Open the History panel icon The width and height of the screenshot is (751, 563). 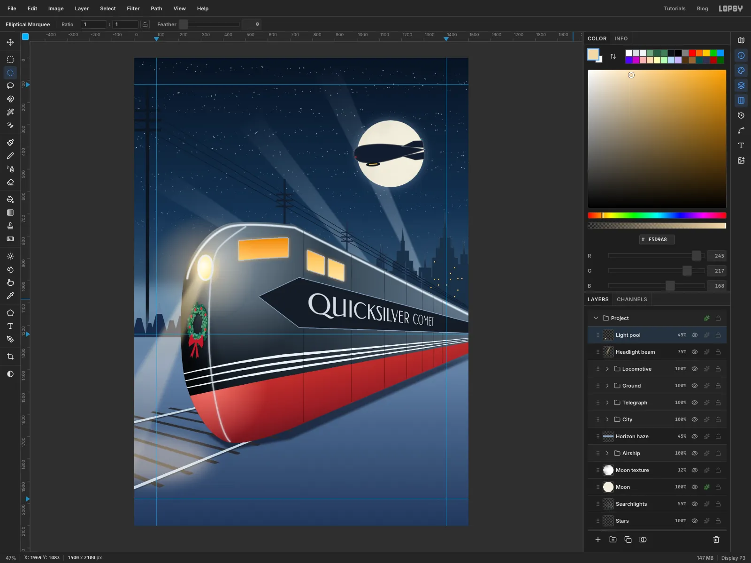741,115
